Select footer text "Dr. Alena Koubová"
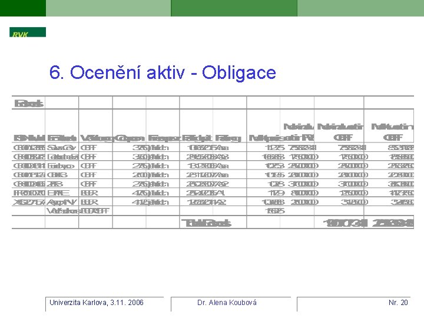This screenshot has height=318, width=424. 227,303
